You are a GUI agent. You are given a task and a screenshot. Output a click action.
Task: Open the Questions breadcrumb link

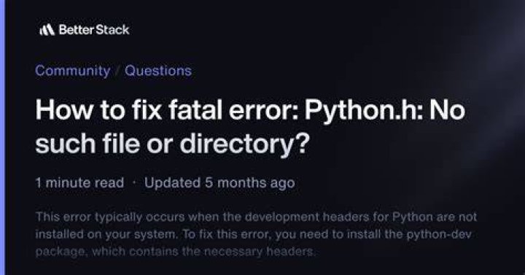click(158, 71)
